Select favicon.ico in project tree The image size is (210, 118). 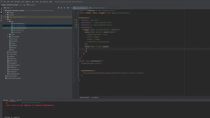14,39
